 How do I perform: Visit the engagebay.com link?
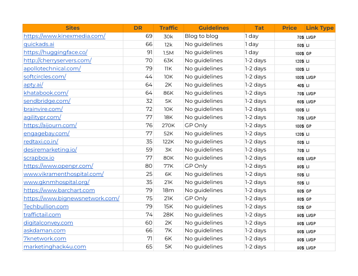tap(47, 133)
